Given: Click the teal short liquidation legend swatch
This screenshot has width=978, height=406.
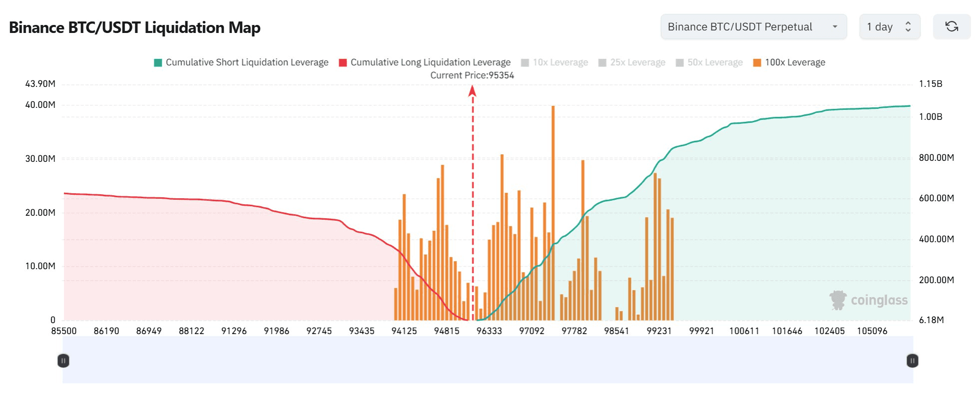Looking at the screenshot, I should pos(158,62).
